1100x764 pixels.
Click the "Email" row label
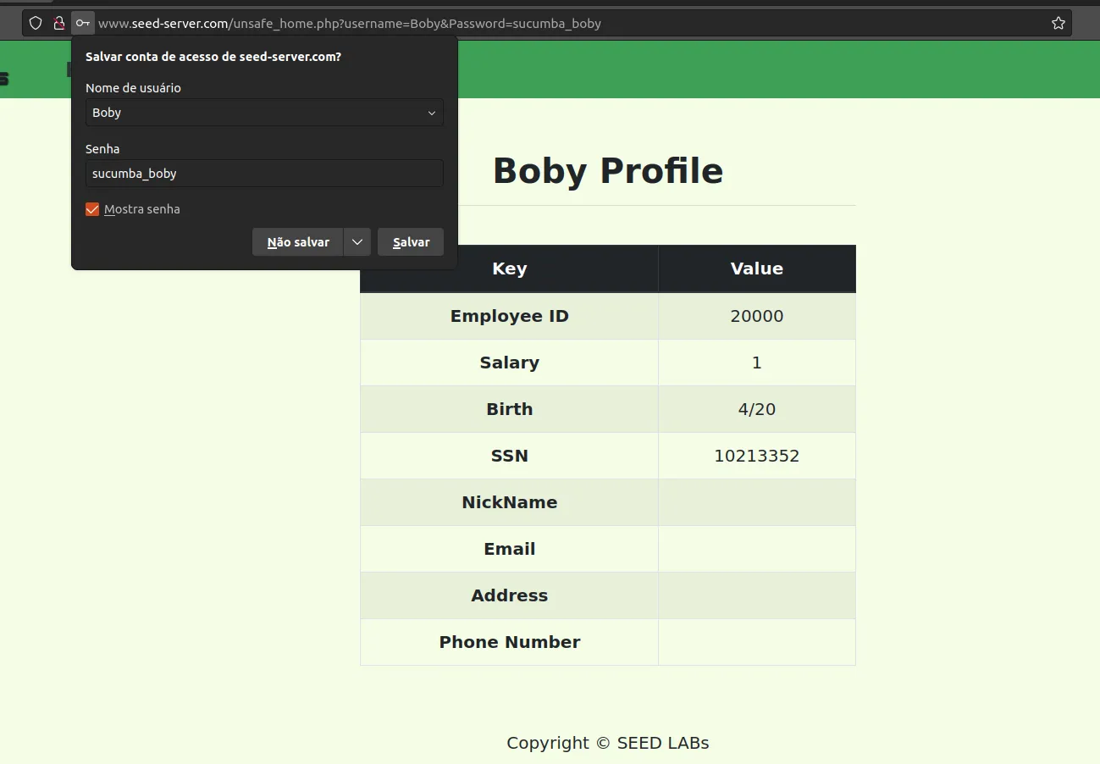[509, 549]
